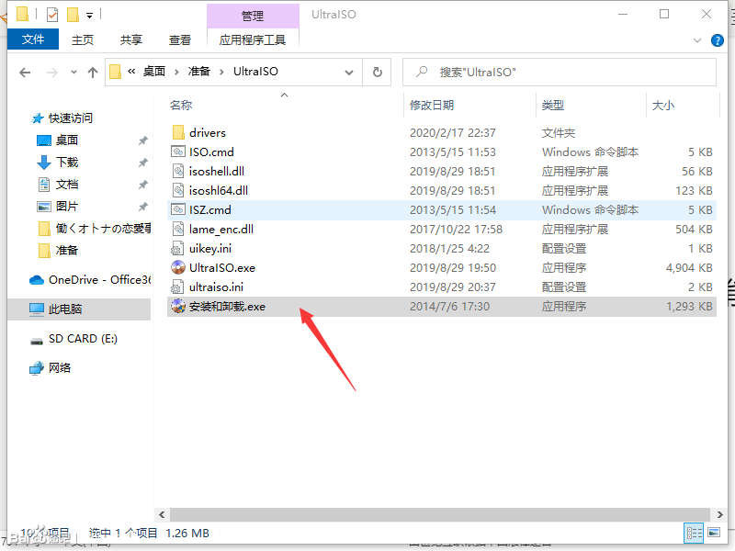Switch to details view layout icon

[x=694, y=533]
